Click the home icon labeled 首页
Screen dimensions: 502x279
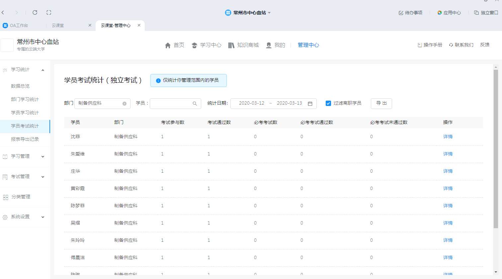coord(168,45)
